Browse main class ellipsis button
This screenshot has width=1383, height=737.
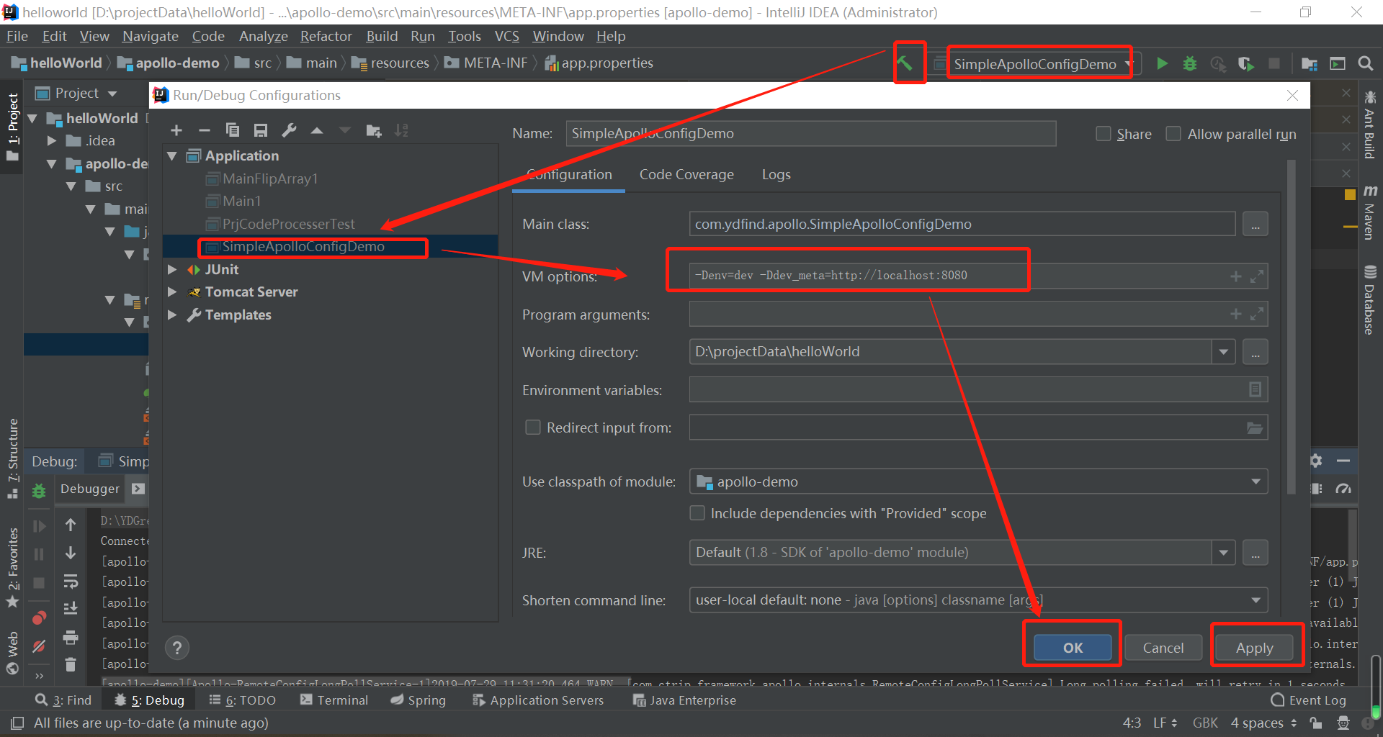coord(1256,225)
